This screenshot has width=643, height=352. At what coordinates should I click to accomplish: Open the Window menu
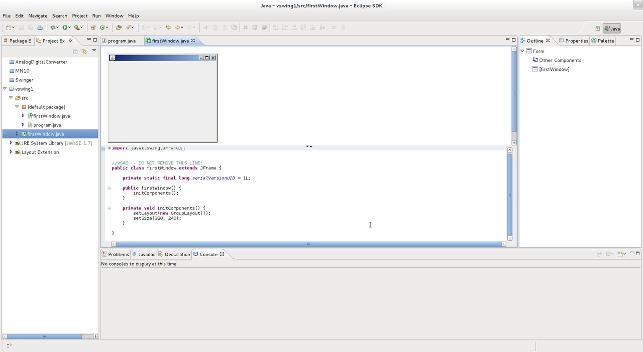tap(115, 16)
